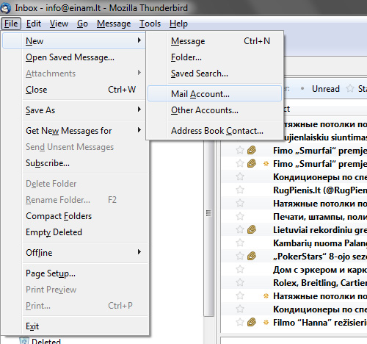This screenshot has width=367, height=344.
Task: Star the Fimo „Smurfai“ message marked as new
Action: click(240, 163)
